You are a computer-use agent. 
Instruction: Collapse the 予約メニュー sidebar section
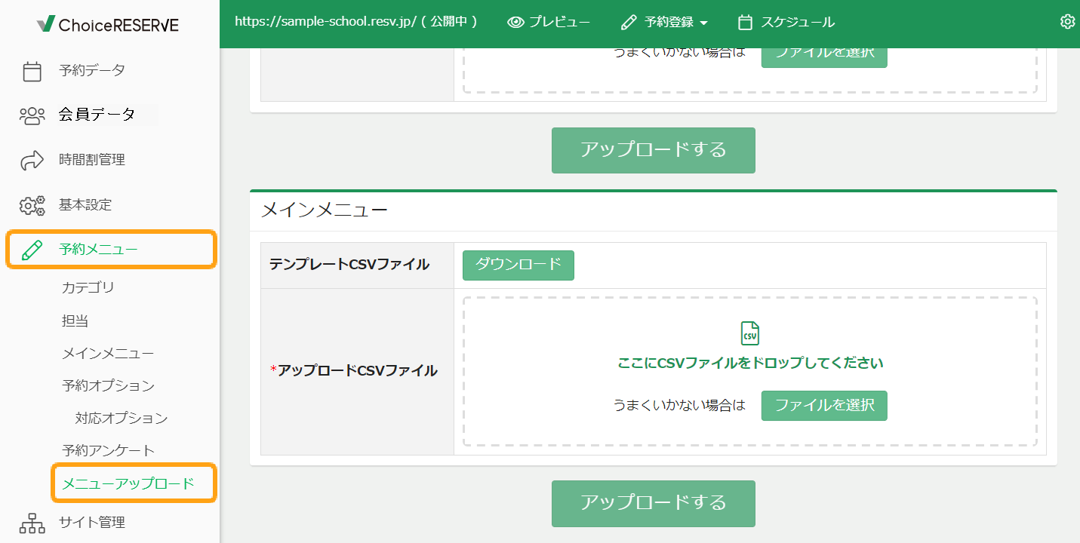[111, 250]
